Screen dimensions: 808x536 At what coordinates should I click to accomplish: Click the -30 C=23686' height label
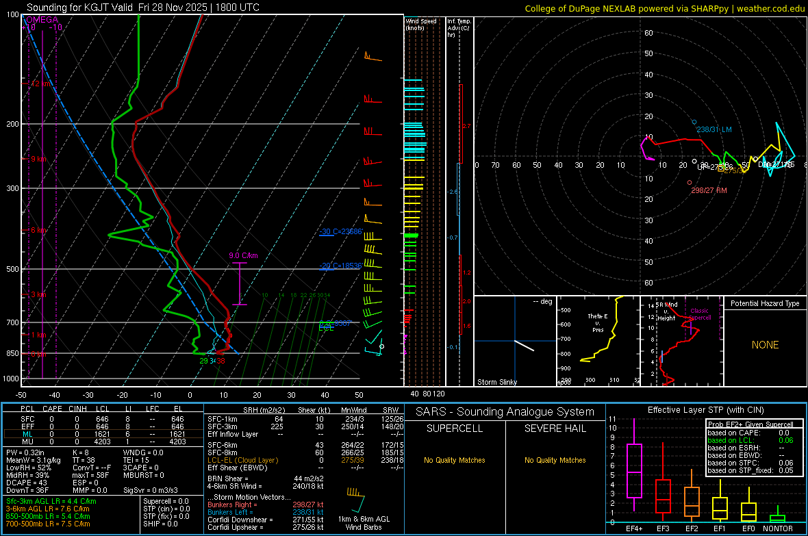click(340, 231)
